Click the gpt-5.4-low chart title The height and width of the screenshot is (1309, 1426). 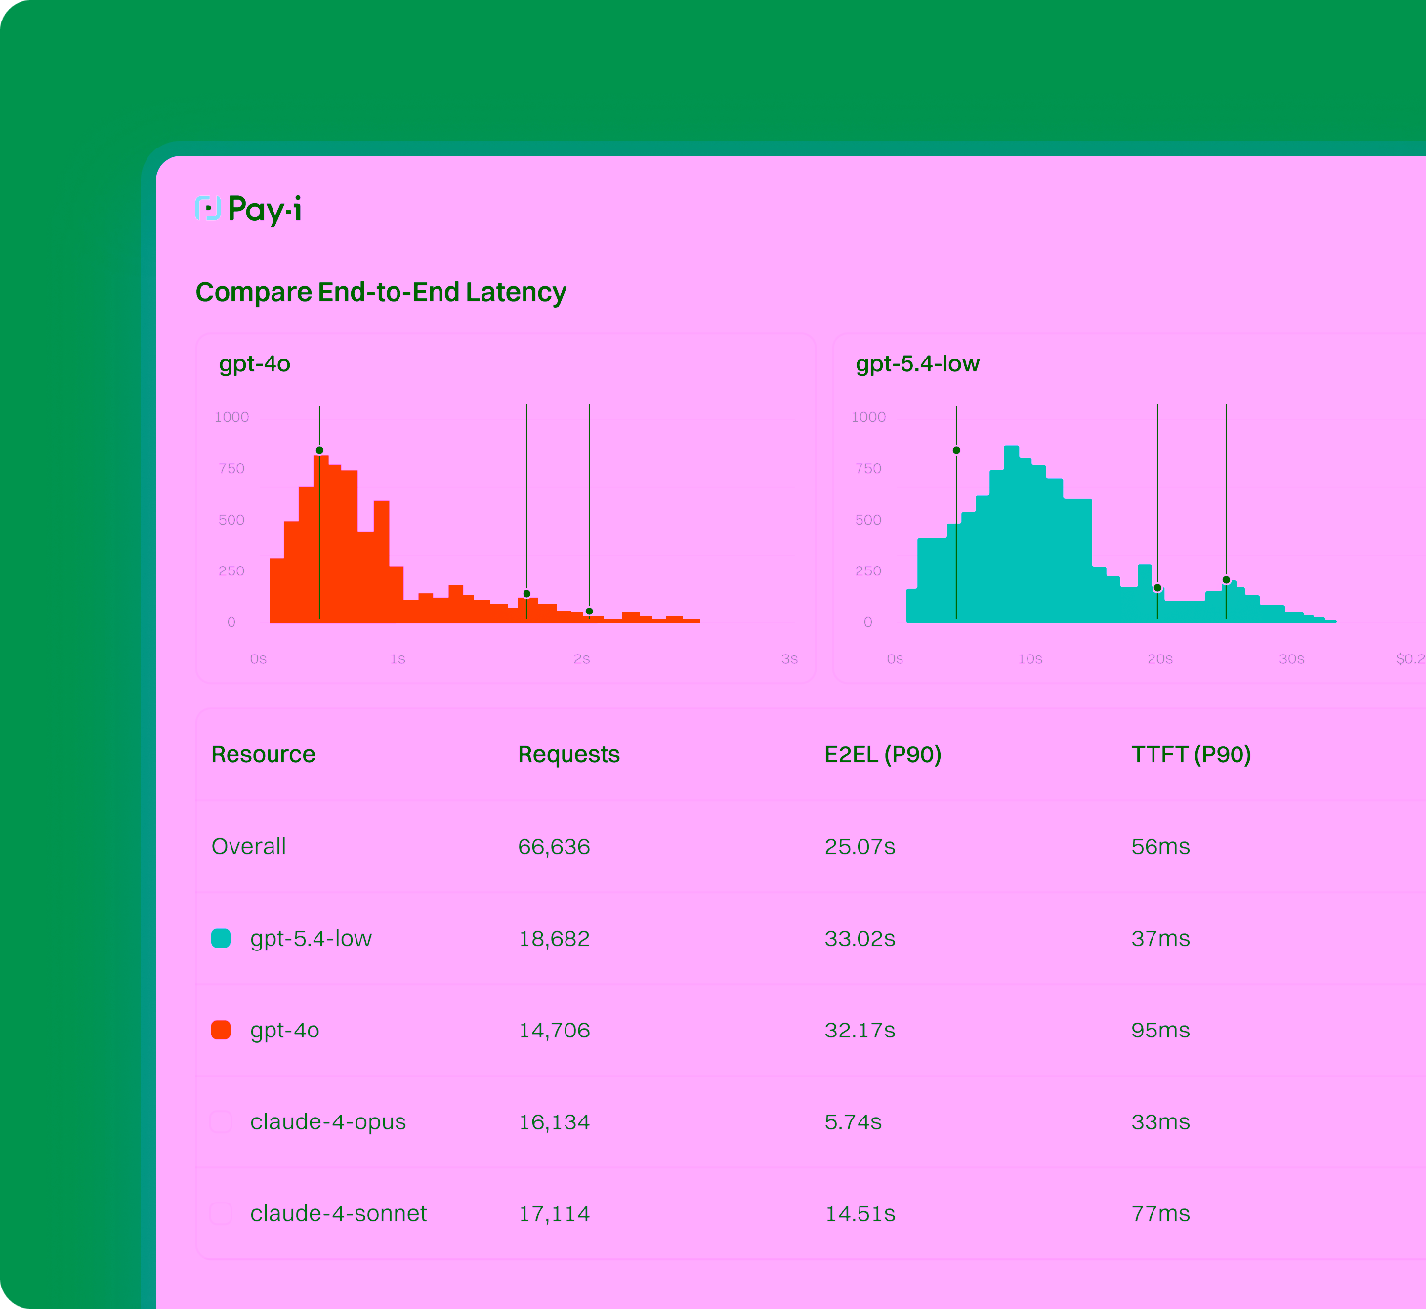[917, 364]
